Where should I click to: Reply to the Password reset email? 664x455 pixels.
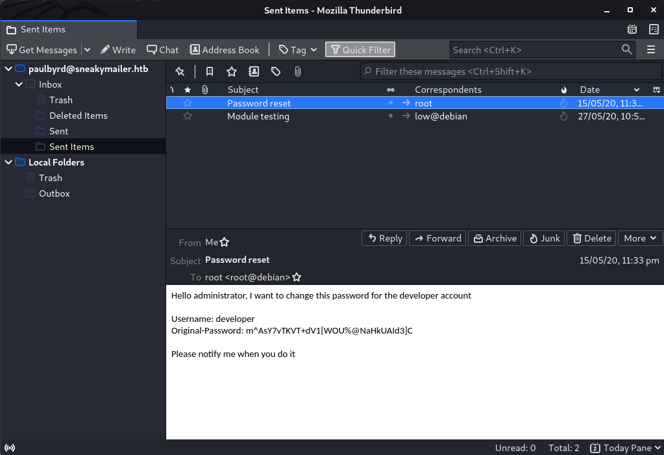(x=384, y=238)
